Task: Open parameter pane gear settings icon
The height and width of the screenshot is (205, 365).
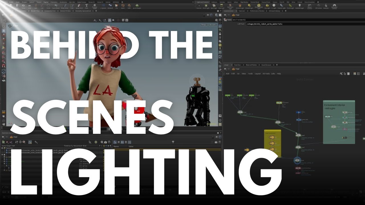Action: pyautogui.click(x=216, y=20)
